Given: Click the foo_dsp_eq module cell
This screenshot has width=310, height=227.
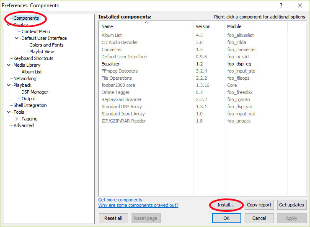Looking at the screenshot, I should point(239,64).
